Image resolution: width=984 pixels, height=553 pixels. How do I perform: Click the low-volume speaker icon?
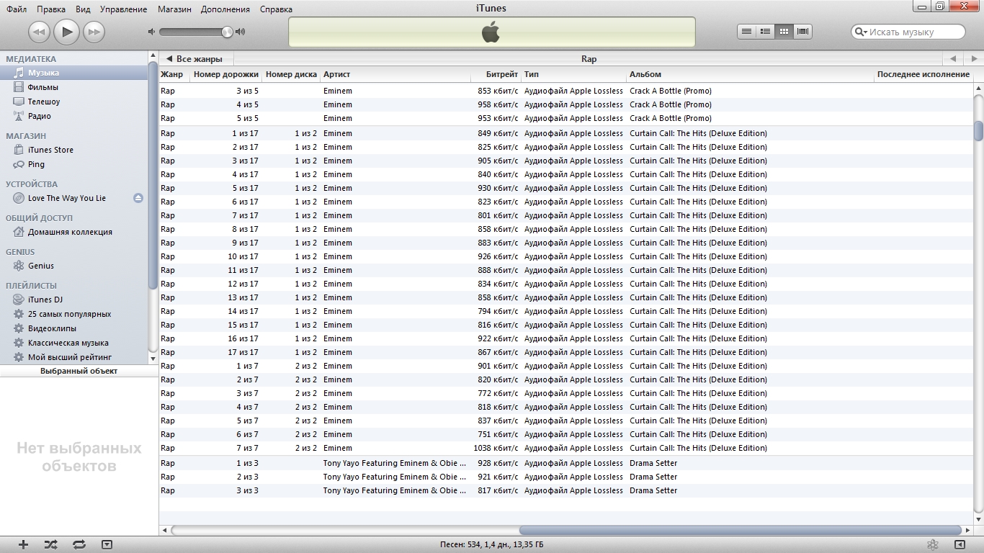coord(151,32)
